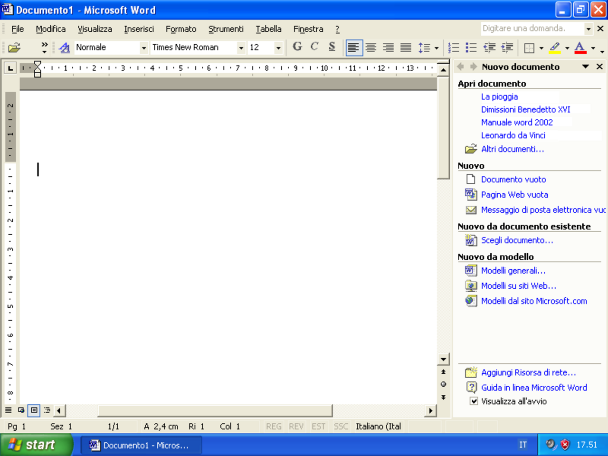Viewport: 608px width, 456px height.
Task: Go to previous page button
Action: [x=443, y=372]
